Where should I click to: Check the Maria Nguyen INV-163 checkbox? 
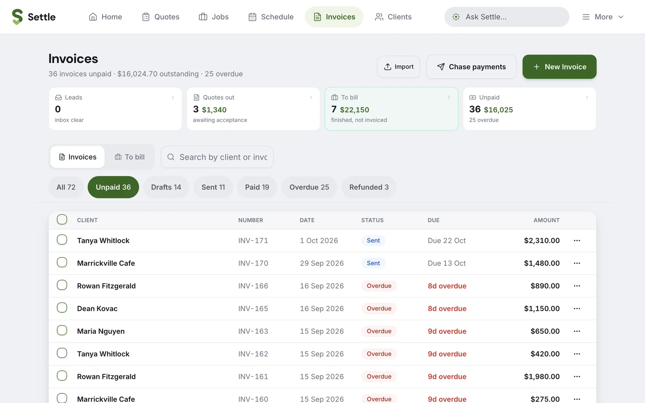pos(62,330)
